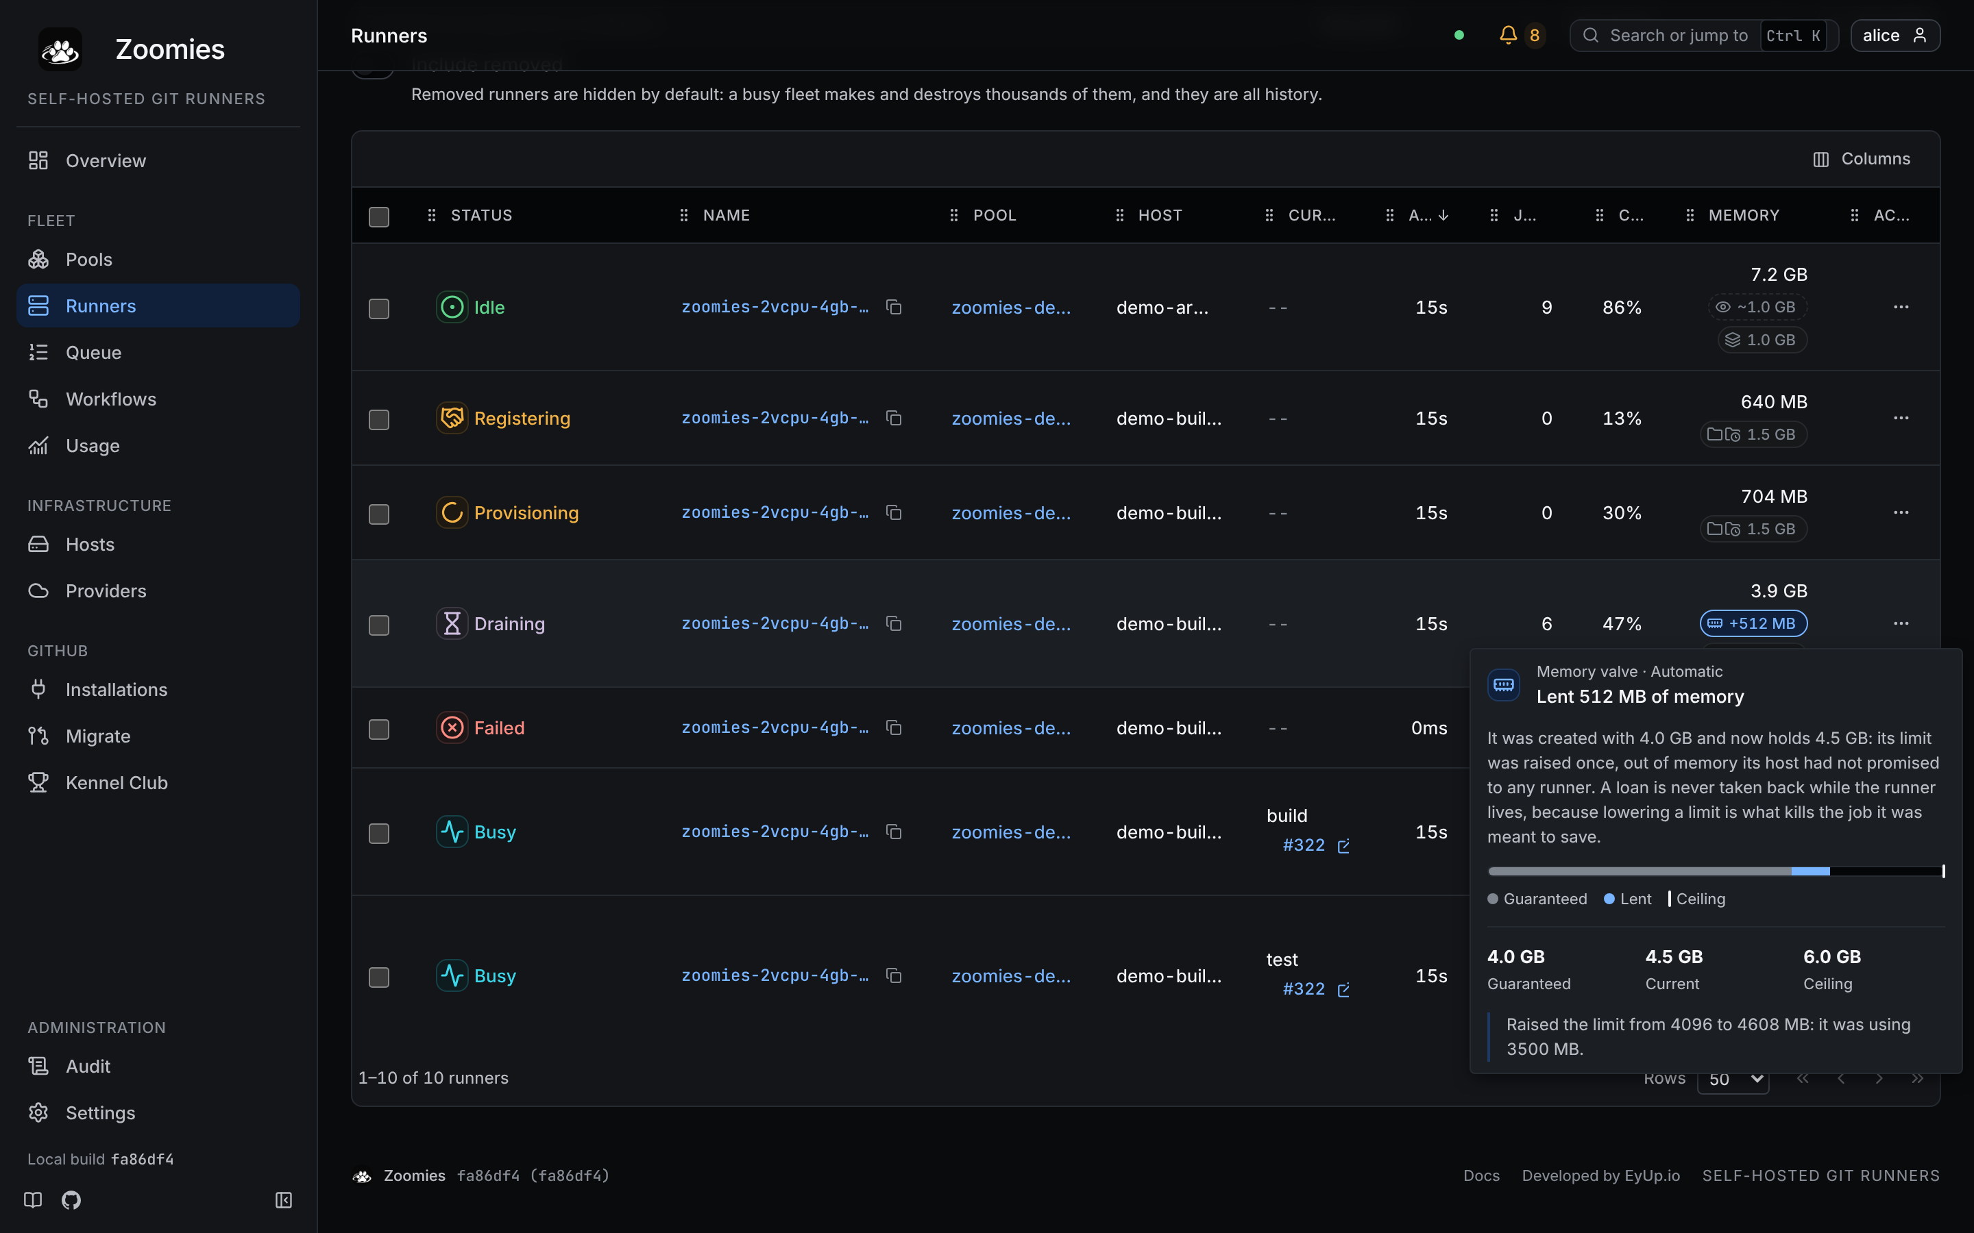This screenshot has width=1974, height=1233.
Task: Select the Registering runner checkbox
Action: pyautogui.click(x=378, y=419)
